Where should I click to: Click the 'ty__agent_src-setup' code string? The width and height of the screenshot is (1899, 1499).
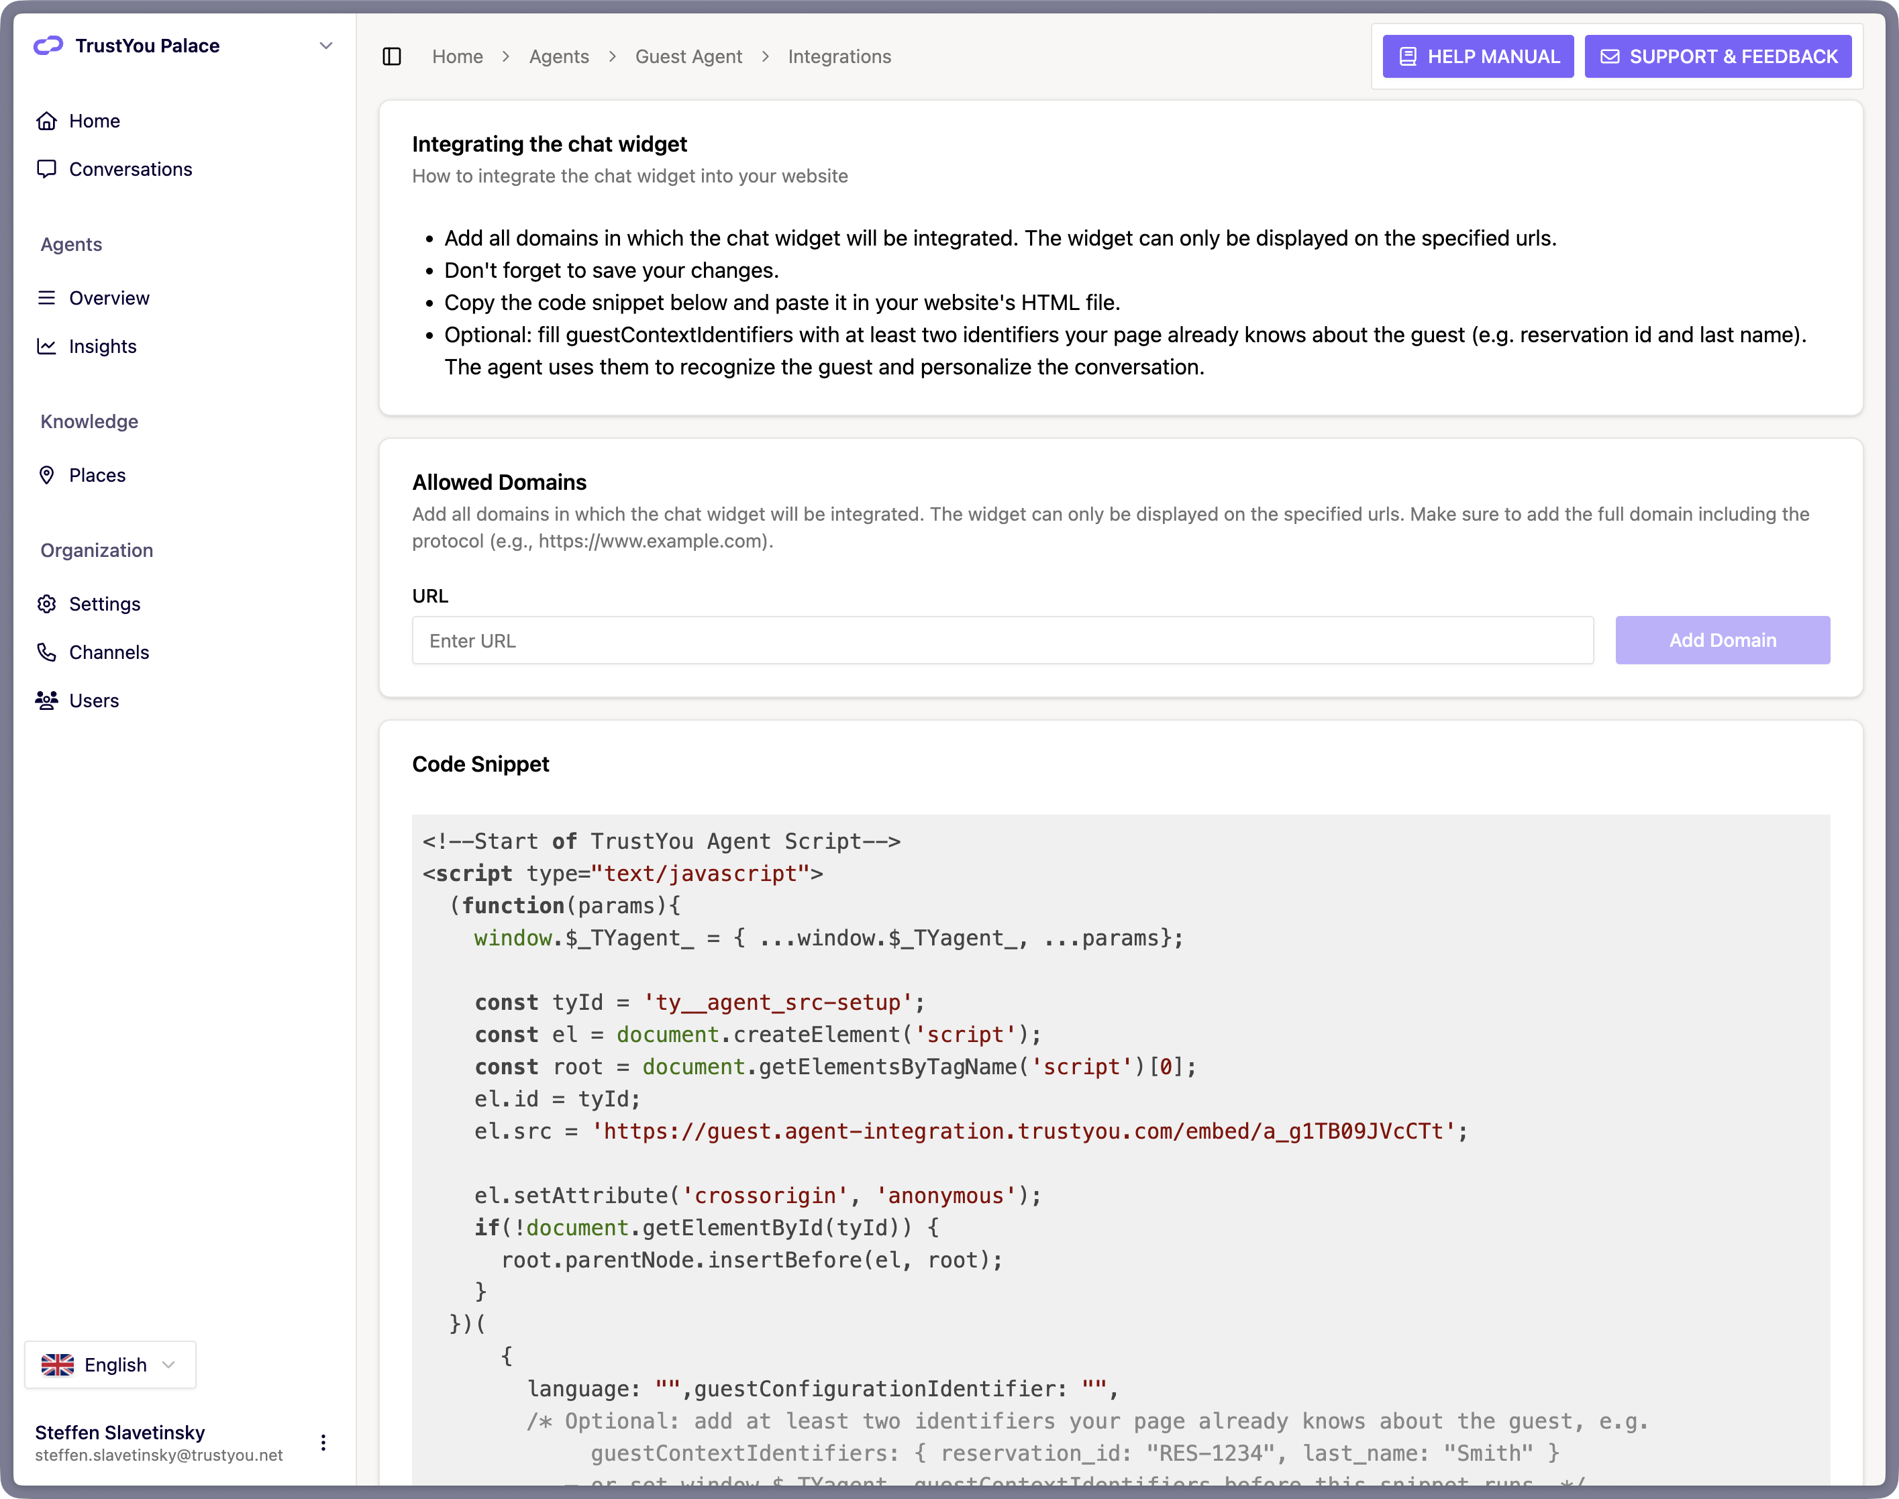pos(778,1003)
